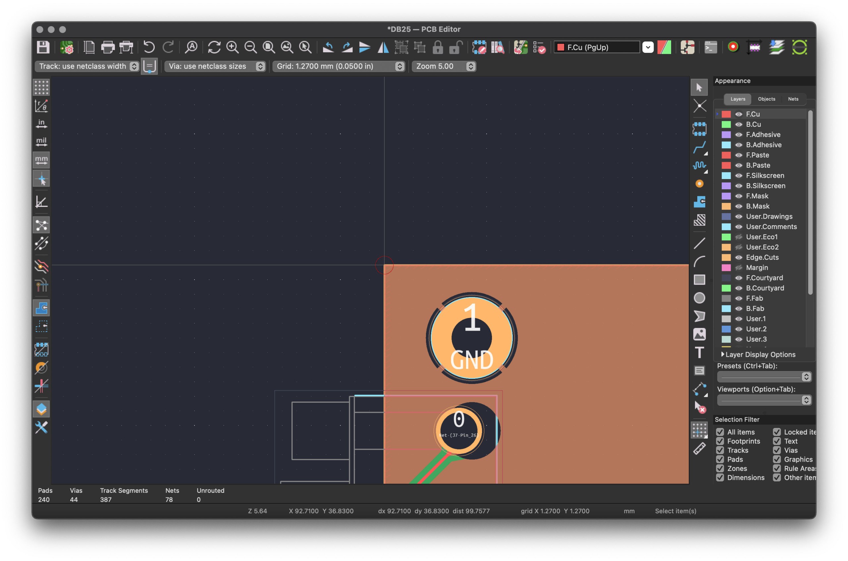Click the B.Mask color swatch

click(726, 207)
